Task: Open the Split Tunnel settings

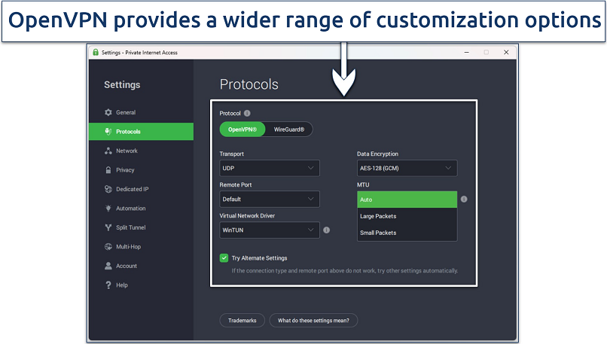Action: click(x=142, y=227)
